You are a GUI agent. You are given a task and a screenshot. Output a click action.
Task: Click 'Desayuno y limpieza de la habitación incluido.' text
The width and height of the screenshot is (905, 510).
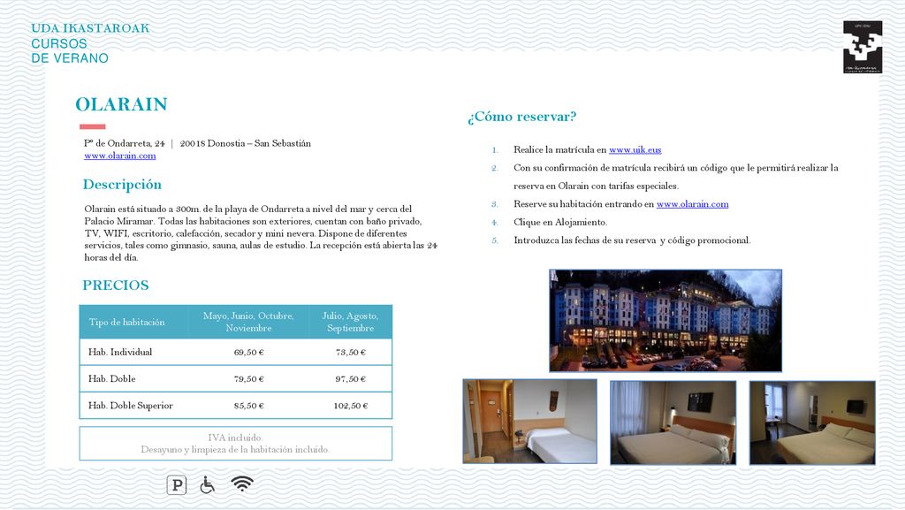[235, 449]
